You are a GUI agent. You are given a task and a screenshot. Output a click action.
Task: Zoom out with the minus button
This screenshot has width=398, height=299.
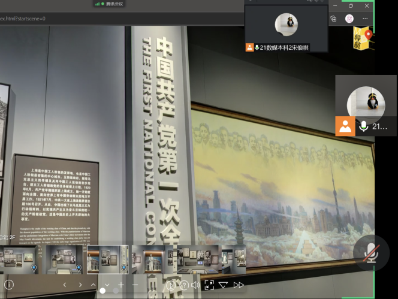pos(135,285)
